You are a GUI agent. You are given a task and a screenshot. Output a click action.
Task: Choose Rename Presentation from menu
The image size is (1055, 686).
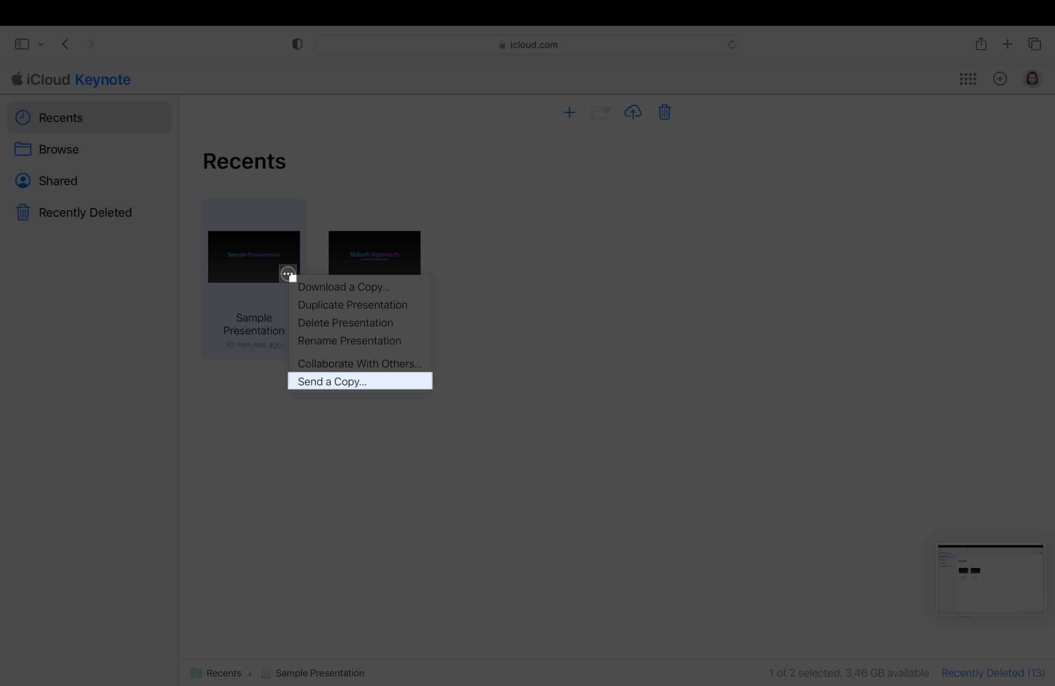click(x=360, y=341)
